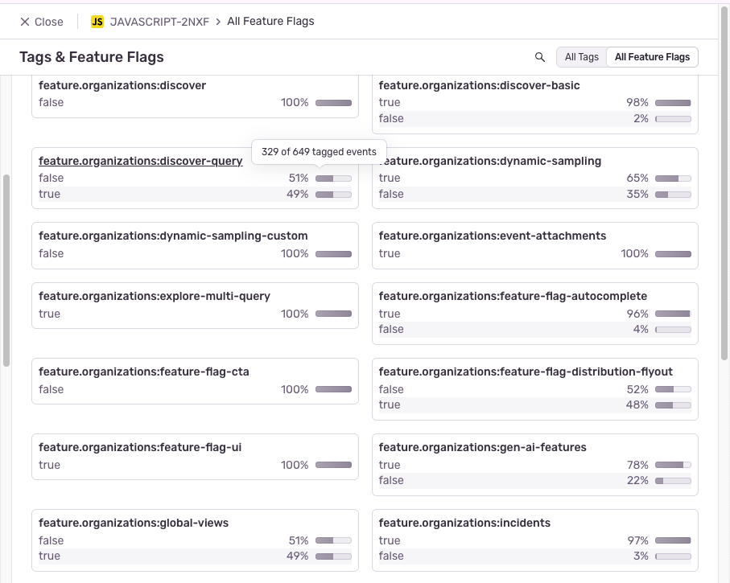The image size is (730, 583).
Task: Click discover-query false 51% distribution bar
Action: [333, 178]
